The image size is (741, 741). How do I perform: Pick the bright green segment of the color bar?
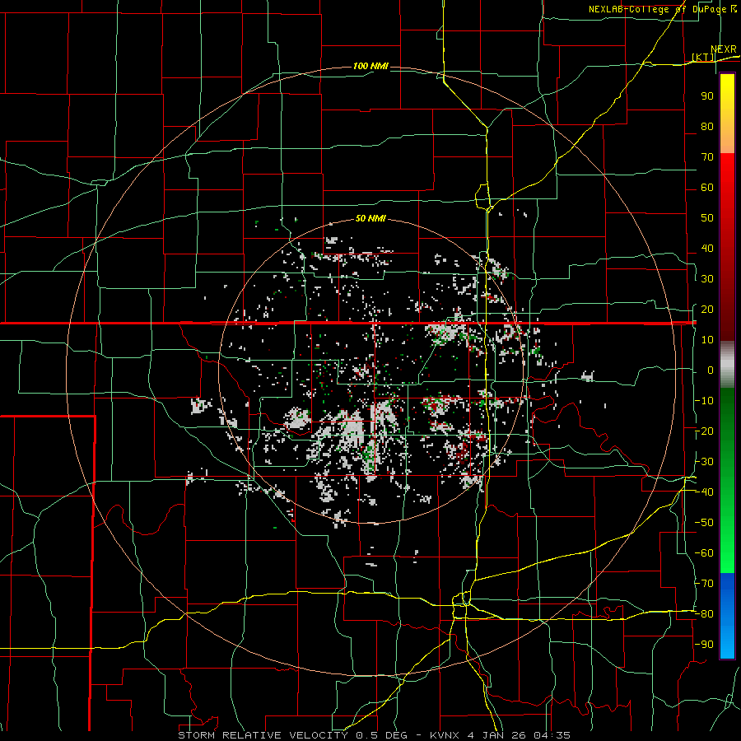coord(727,529)
